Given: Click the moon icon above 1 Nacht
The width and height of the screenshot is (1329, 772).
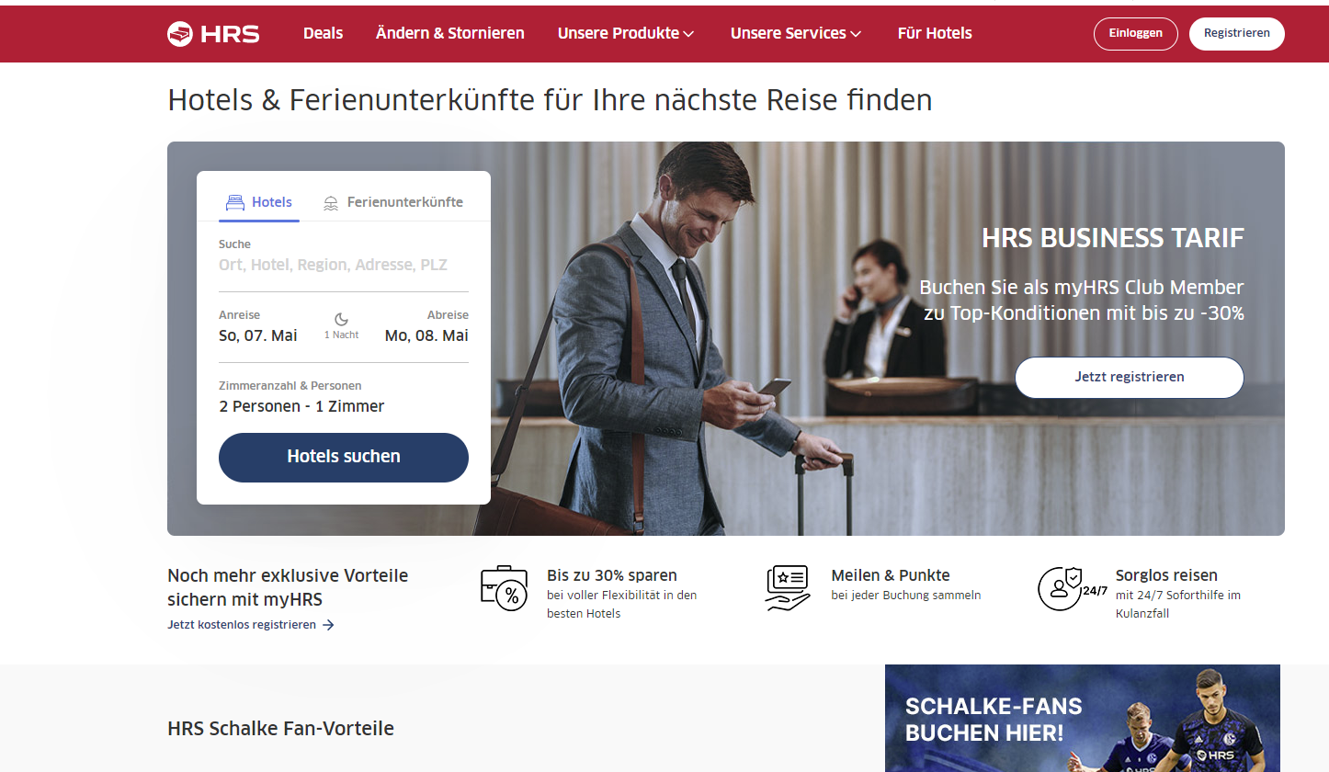Looking at the screenshot, I should coord(341,319).
